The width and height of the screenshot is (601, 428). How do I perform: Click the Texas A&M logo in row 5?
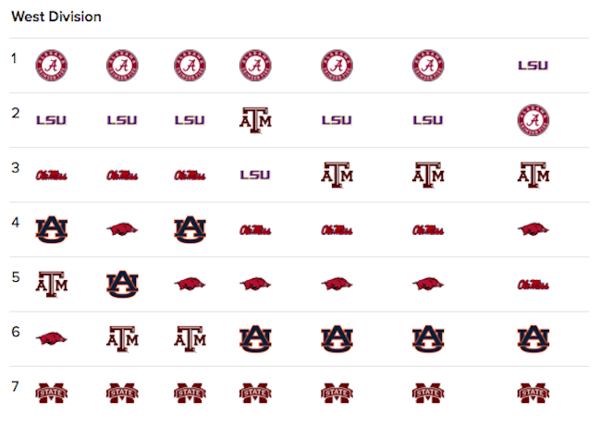[52, 285]
